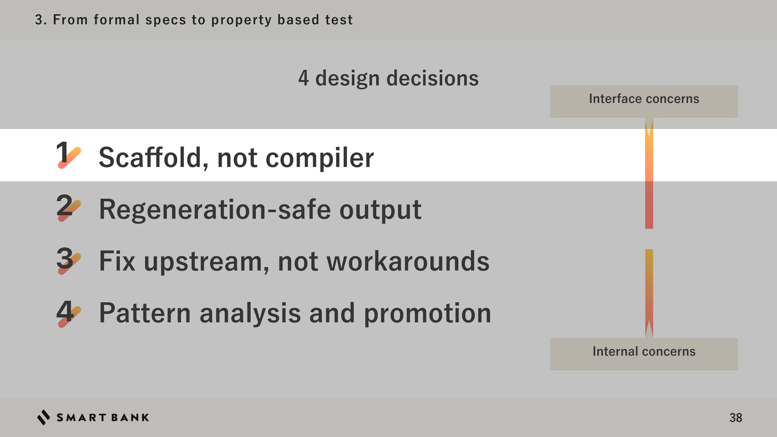
Task: Click the number 3 slash marker
Action: 69,260
